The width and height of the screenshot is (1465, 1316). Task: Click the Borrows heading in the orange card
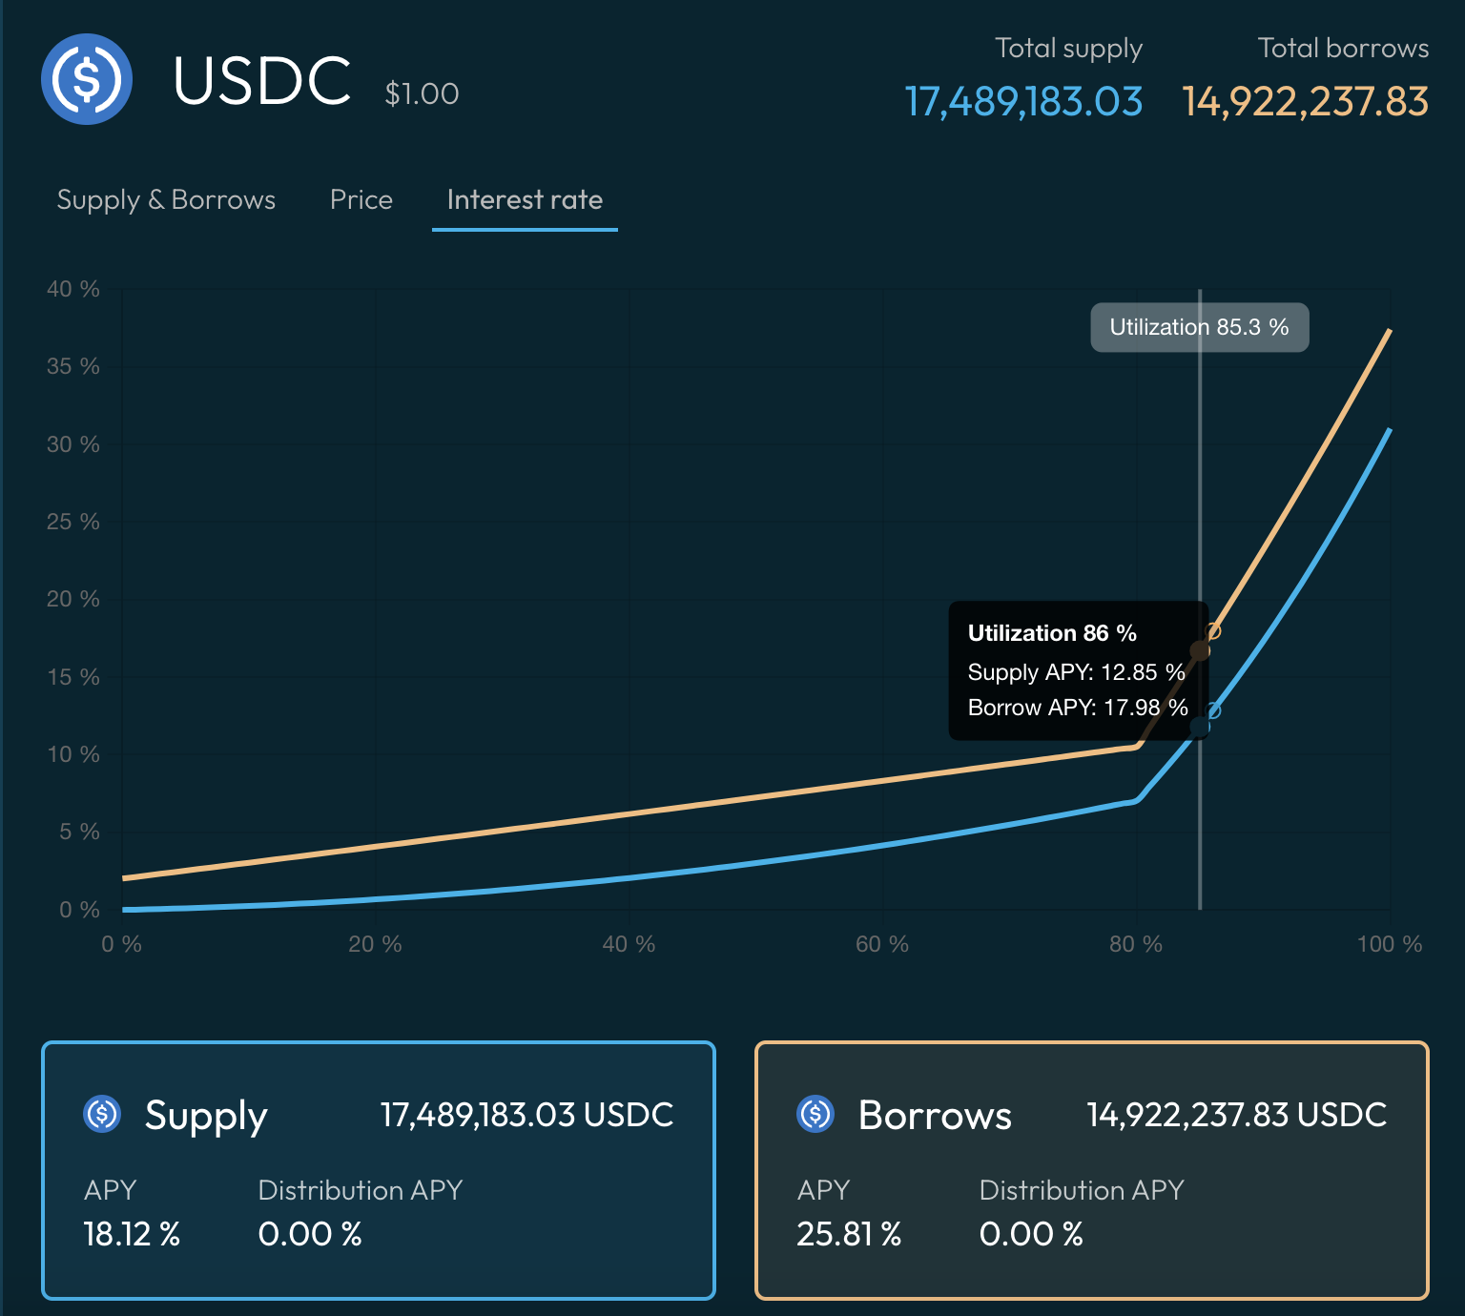pyautogui.click(x=935, y=1115)
